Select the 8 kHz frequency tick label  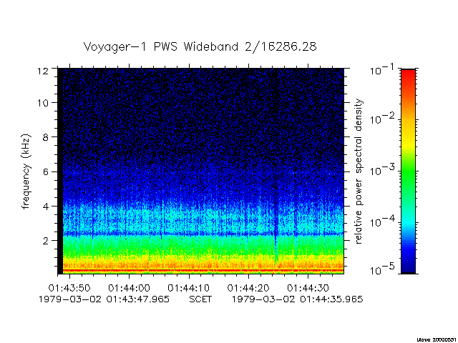point(46,137)
